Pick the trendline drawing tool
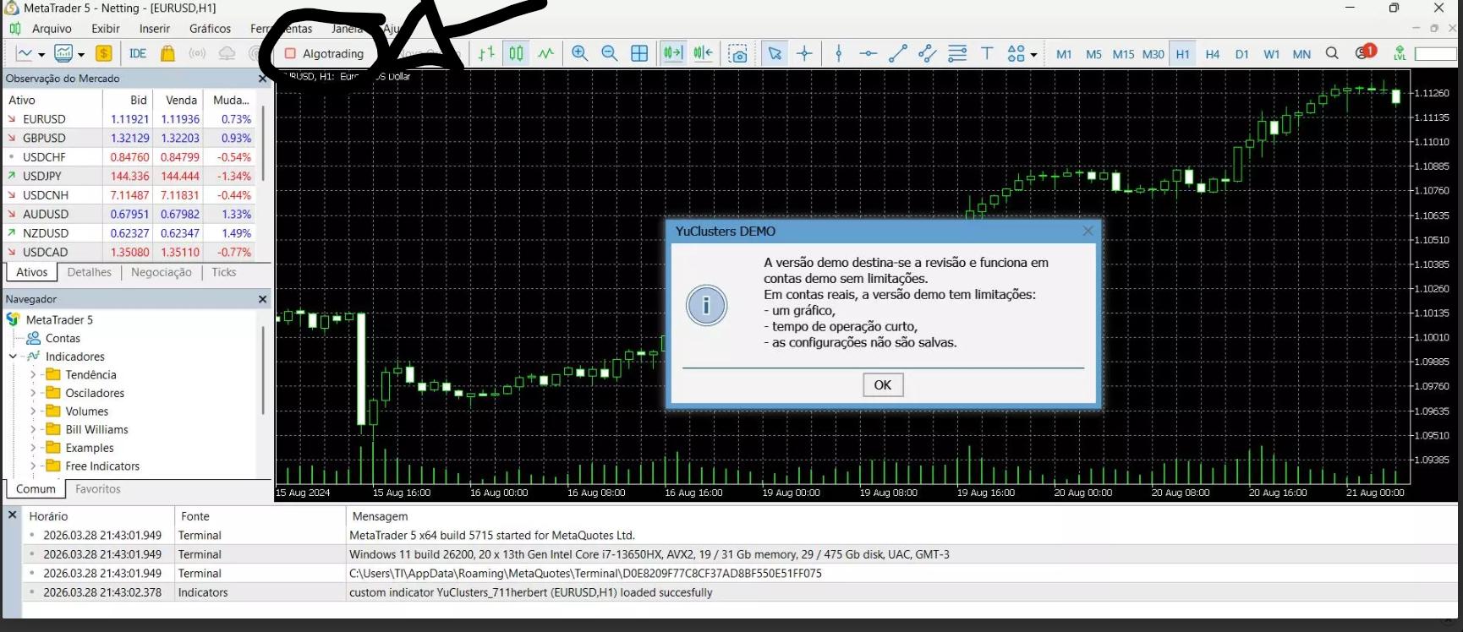 click(898, 53)
